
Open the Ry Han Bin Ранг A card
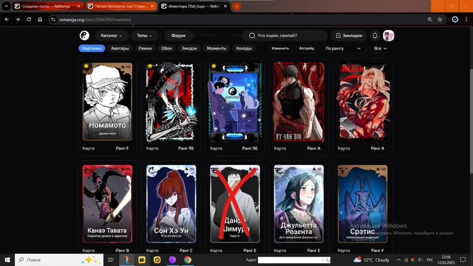(299, 102)
